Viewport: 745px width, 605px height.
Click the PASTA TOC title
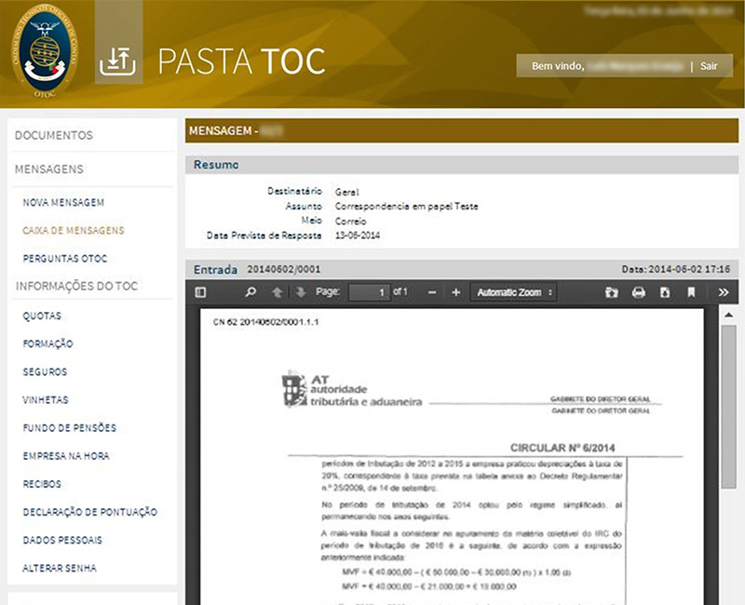[241, 61]
